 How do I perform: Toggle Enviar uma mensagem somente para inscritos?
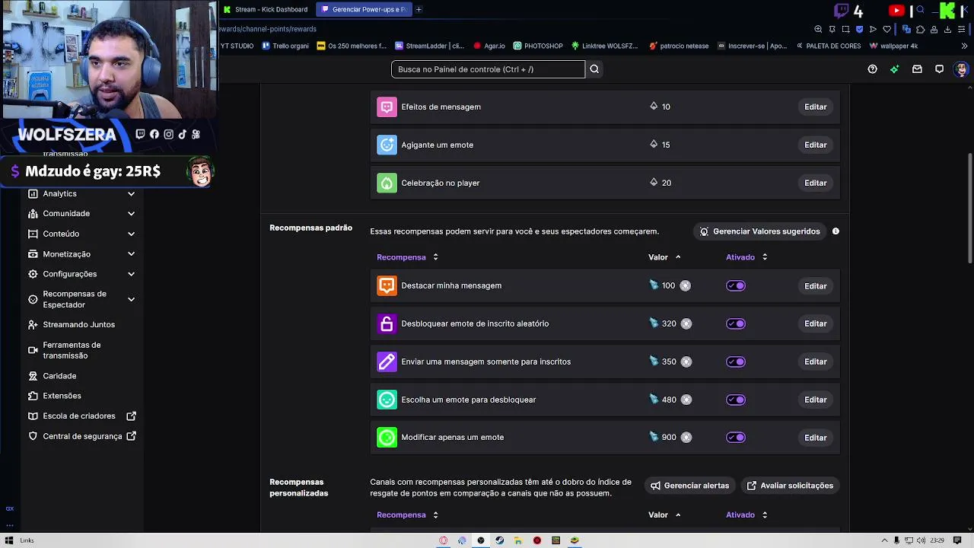(736, 362)
